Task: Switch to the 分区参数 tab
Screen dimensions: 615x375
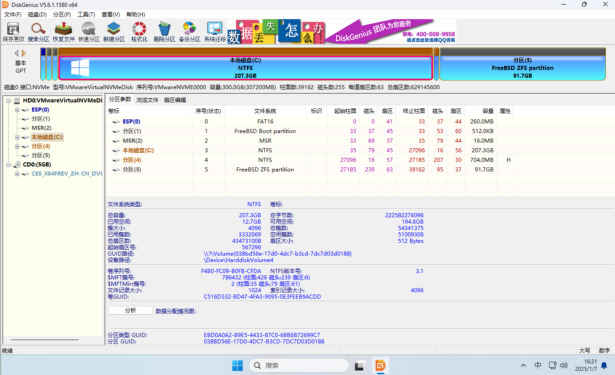Action: (120, 100)
